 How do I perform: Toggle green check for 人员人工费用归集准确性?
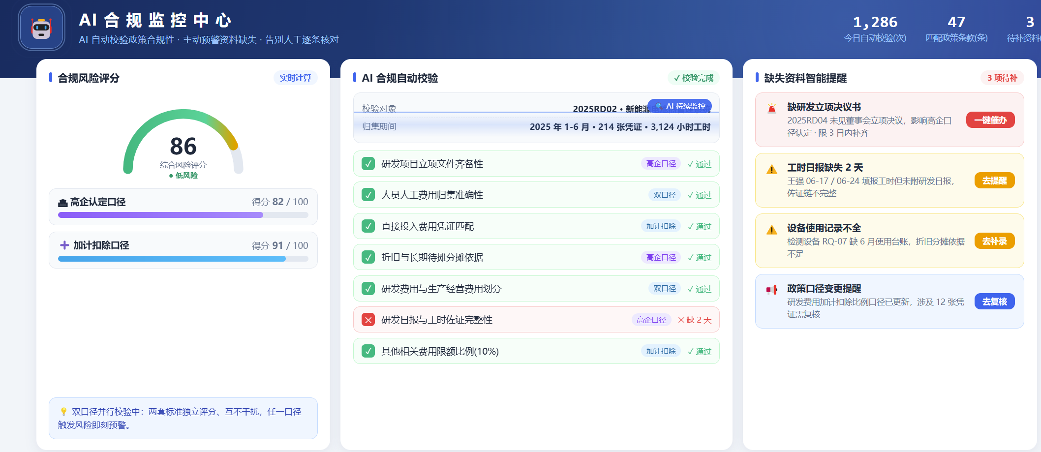pyautogui.click(x=368, y=195)
